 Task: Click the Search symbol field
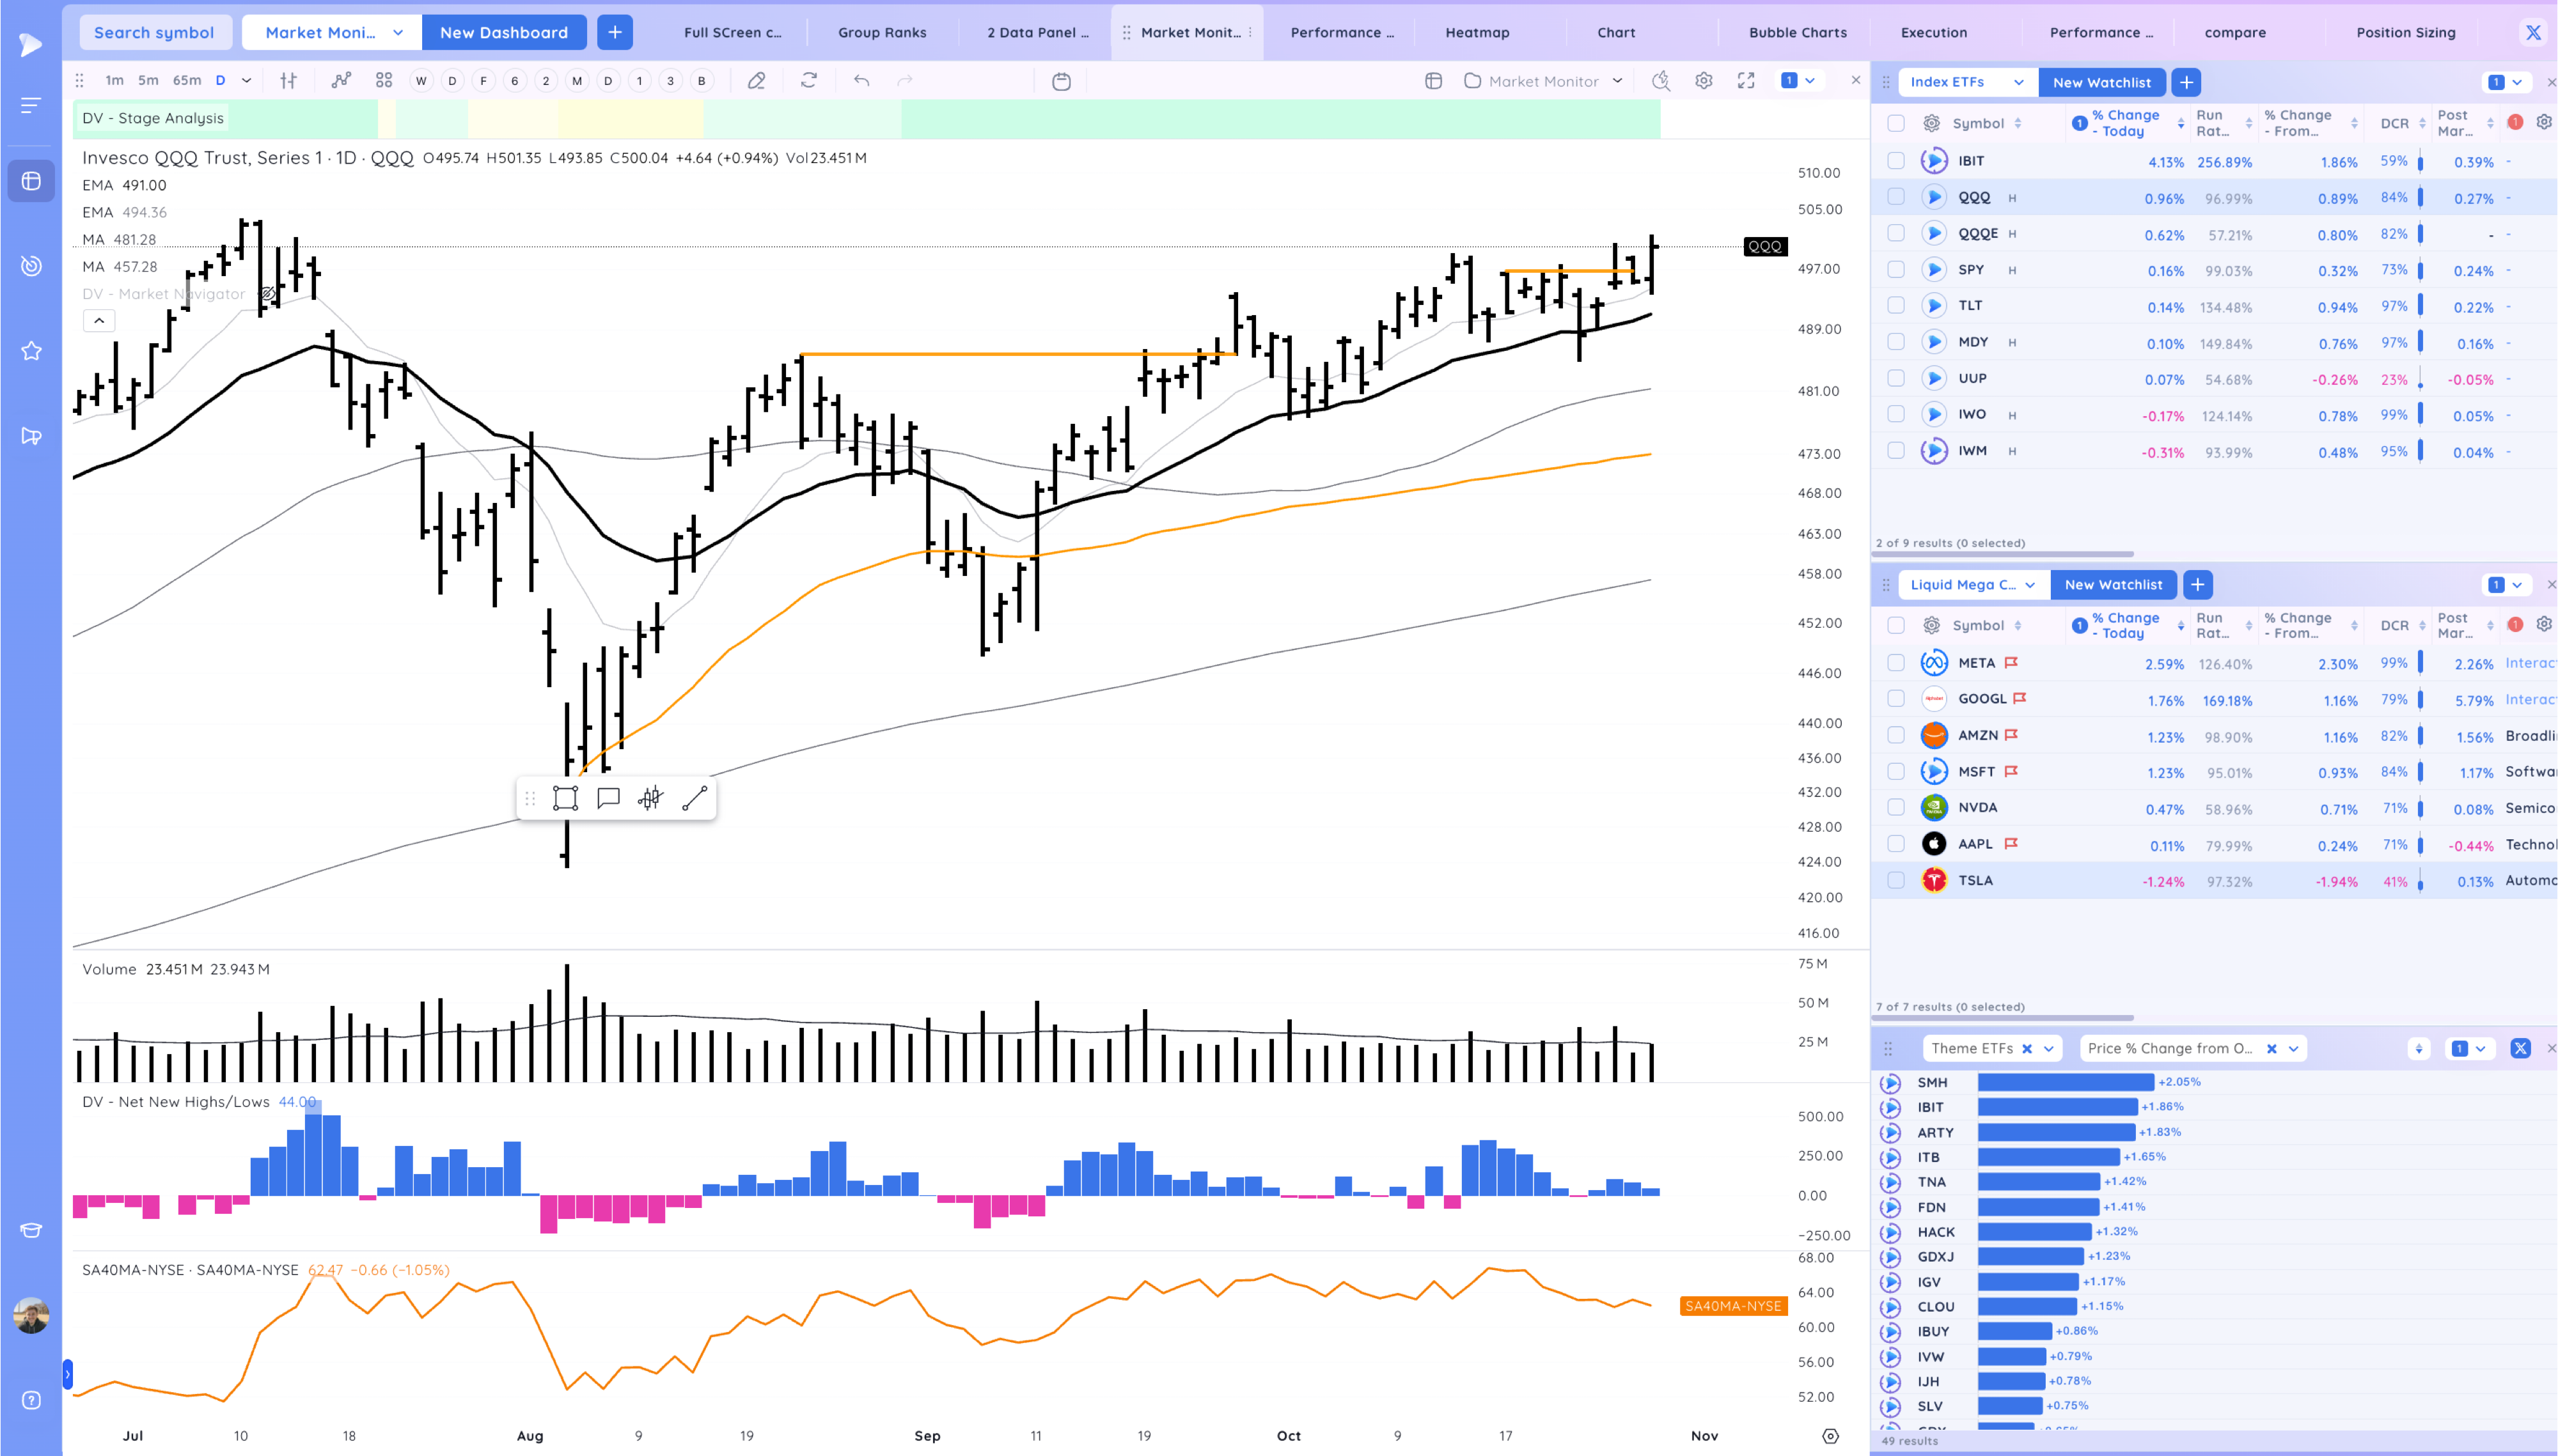(x=154, y=32)
